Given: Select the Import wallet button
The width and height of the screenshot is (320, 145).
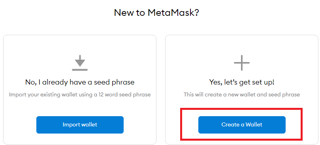Looking at the screenshot, I should 80,125.
